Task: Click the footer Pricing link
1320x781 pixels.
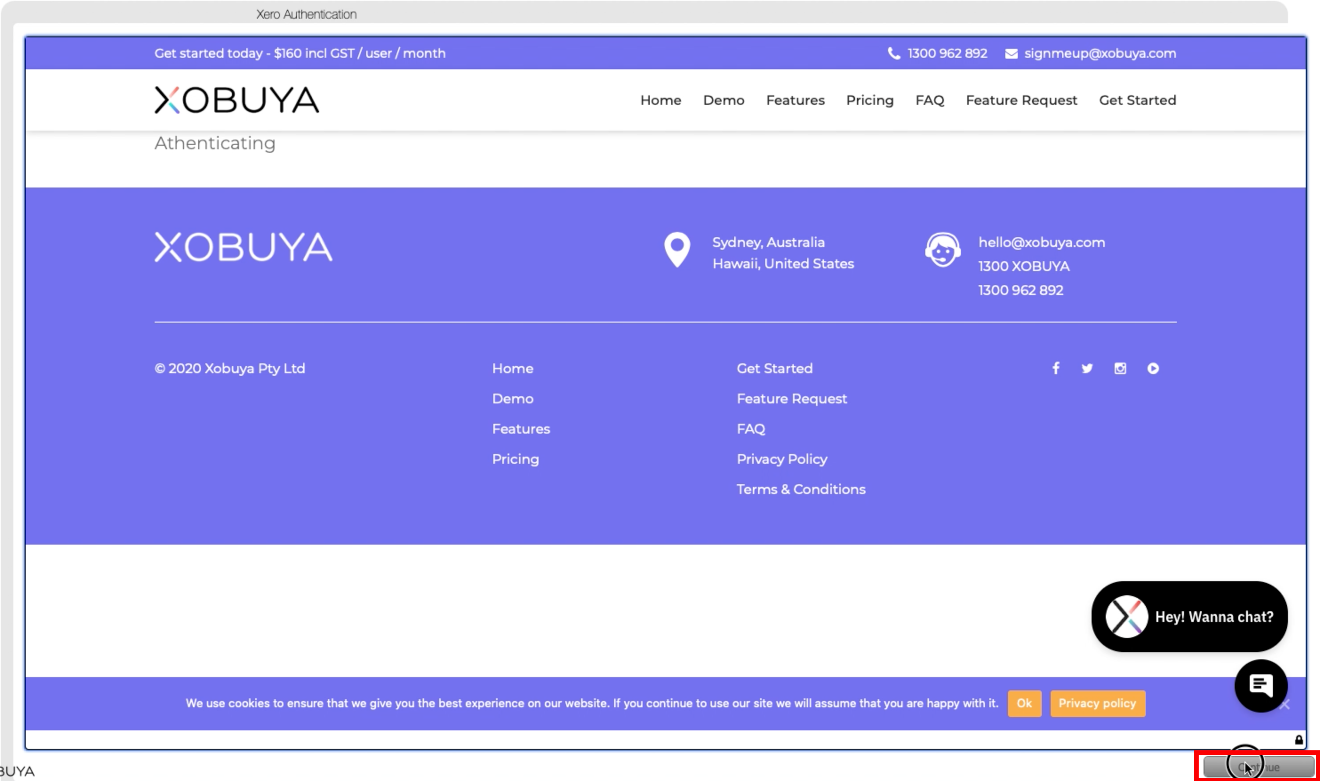Action: pyautogui.click(x=516, y=459)
